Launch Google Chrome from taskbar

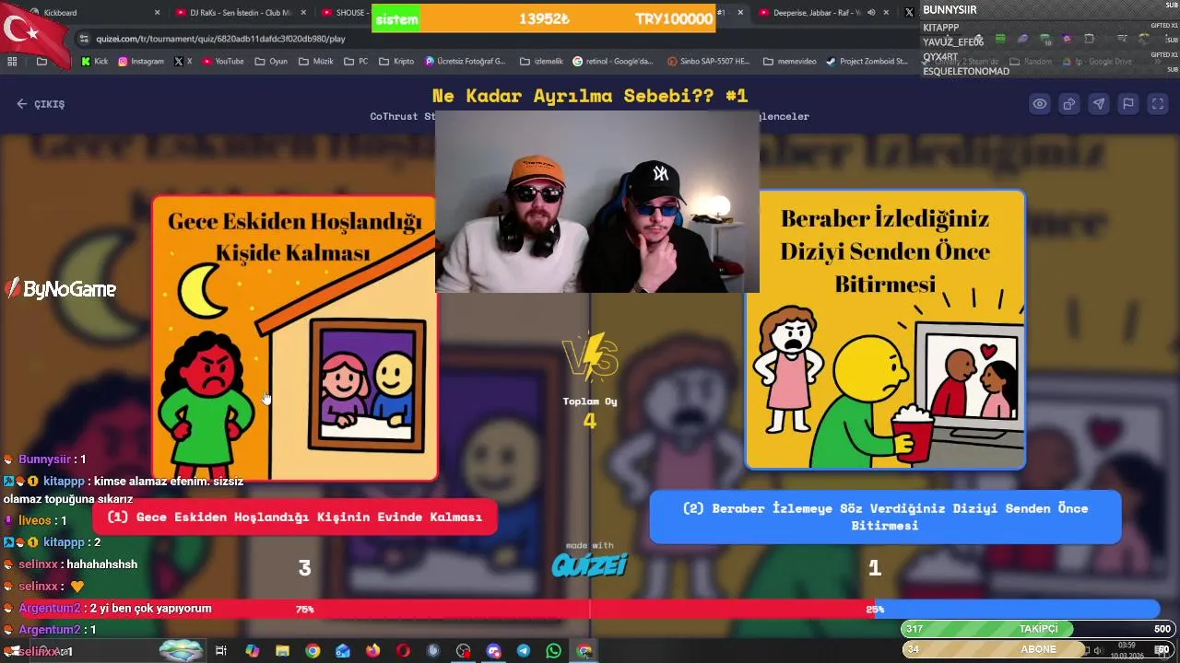313,651
